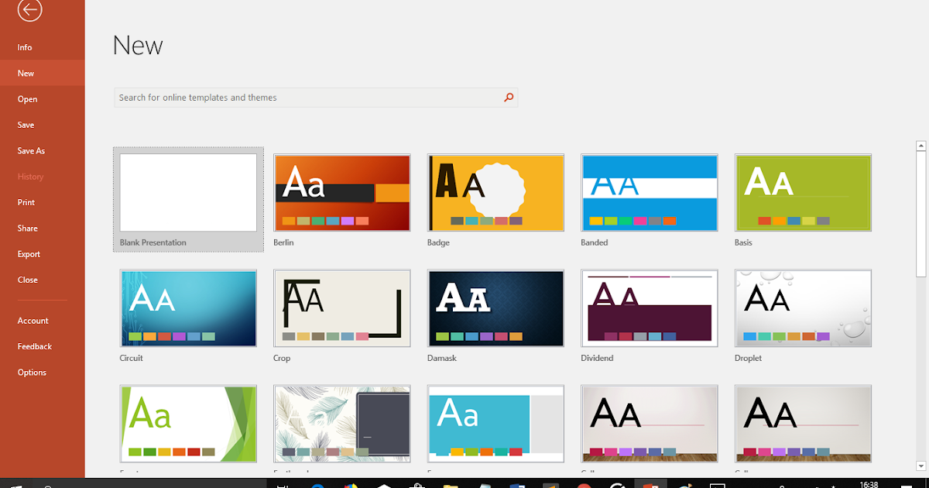Open File Explorer from the taskbar
The height and width of the screenshot is (488, 929).
[451, 486]
